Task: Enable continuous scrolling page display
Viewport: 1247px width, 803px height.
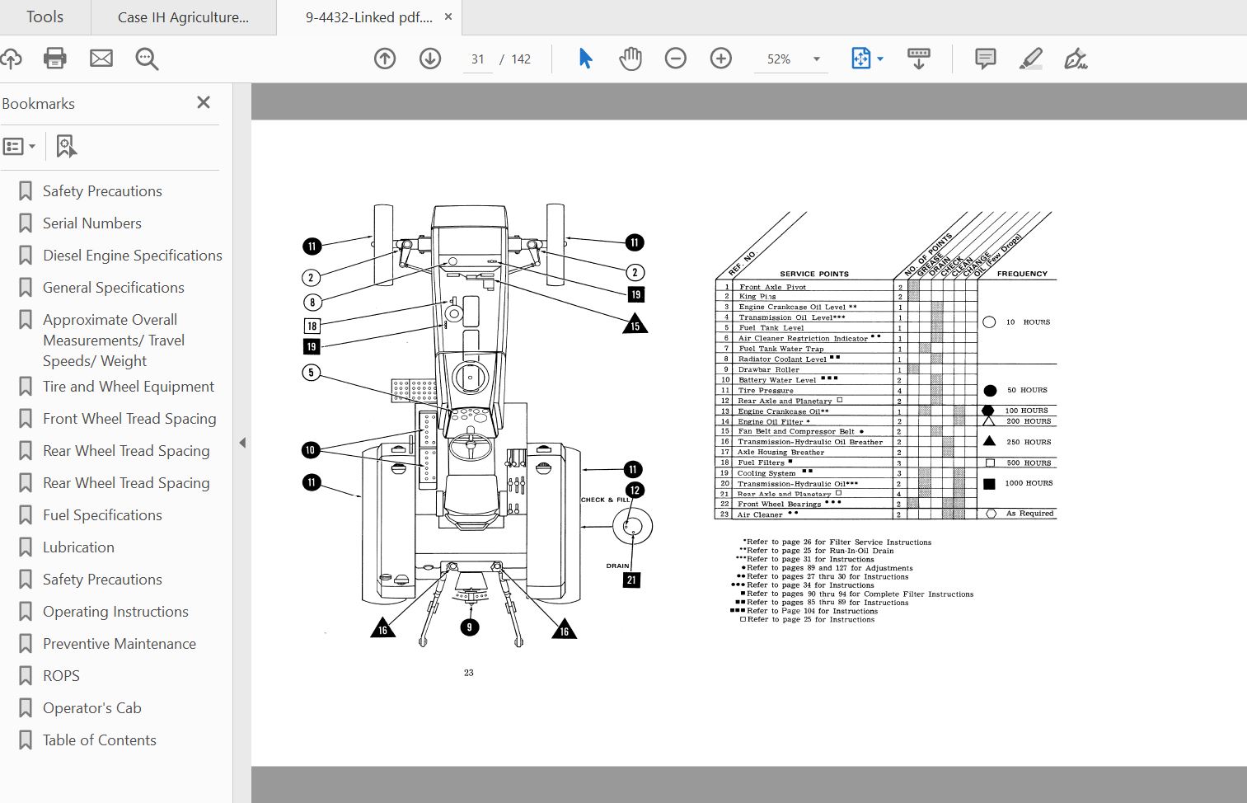Action: [x=918, y=59]
